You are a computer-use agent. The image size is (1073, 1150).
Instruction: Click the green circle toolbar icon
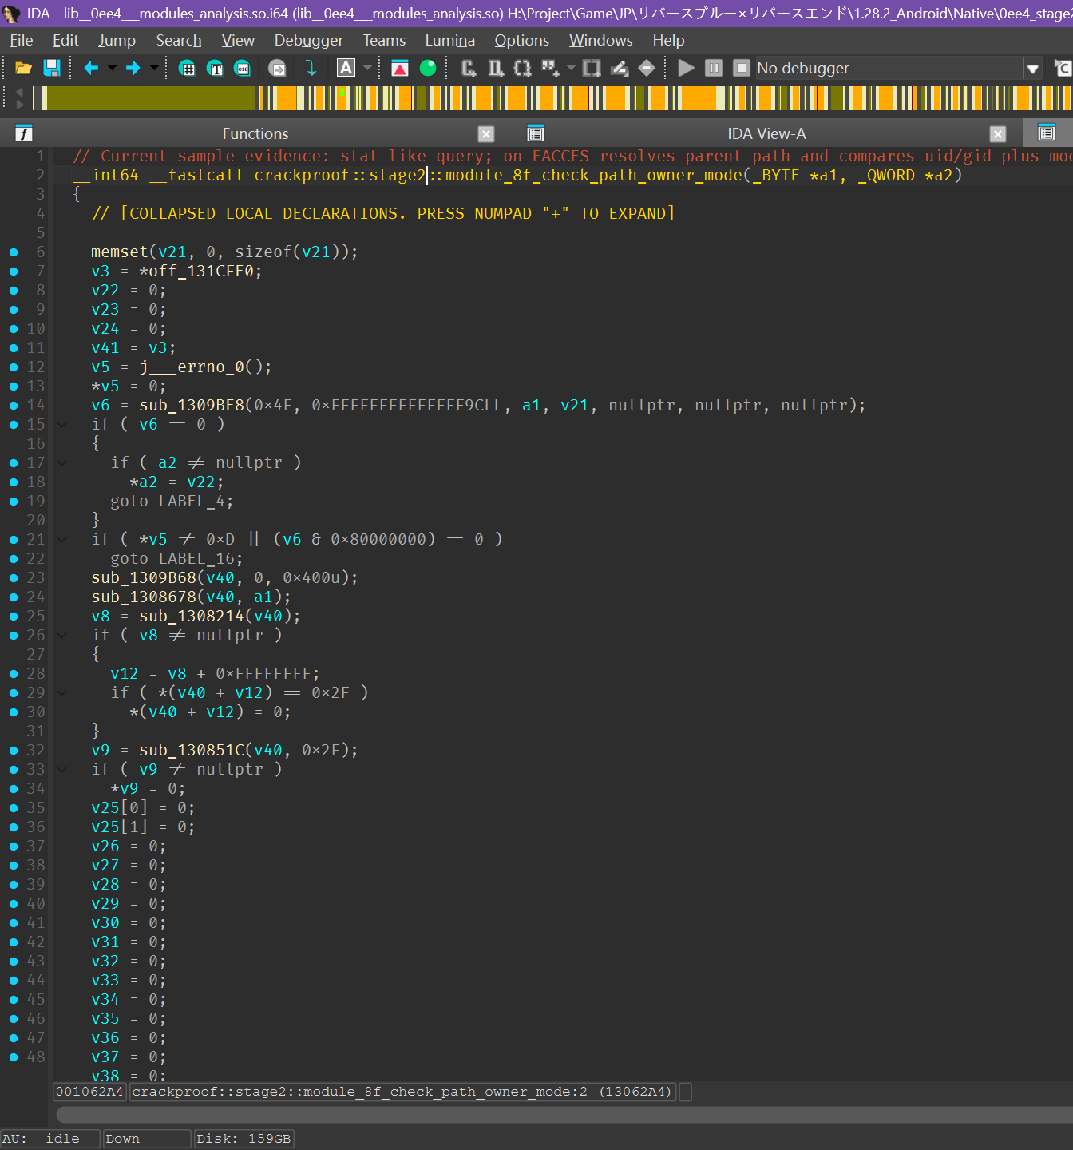pos(428,69)
